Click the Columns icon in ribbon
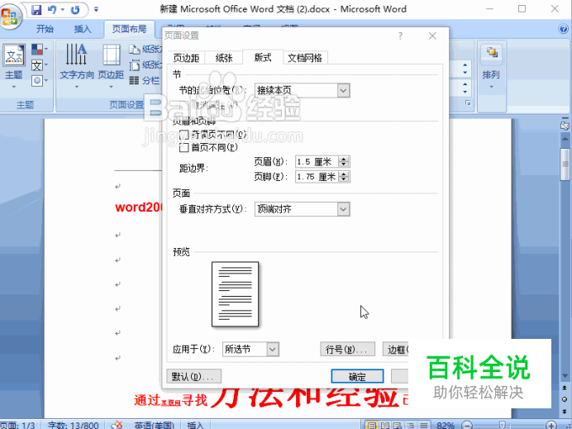 pyautogui.click(x=134, y=80)
